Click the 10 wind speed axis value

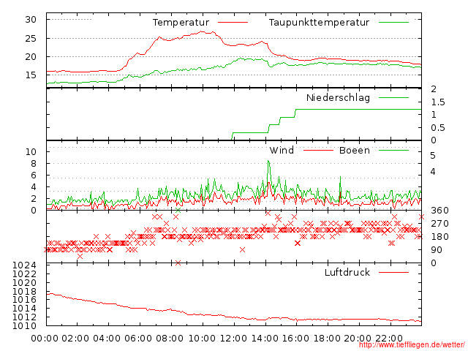[31, 152]
